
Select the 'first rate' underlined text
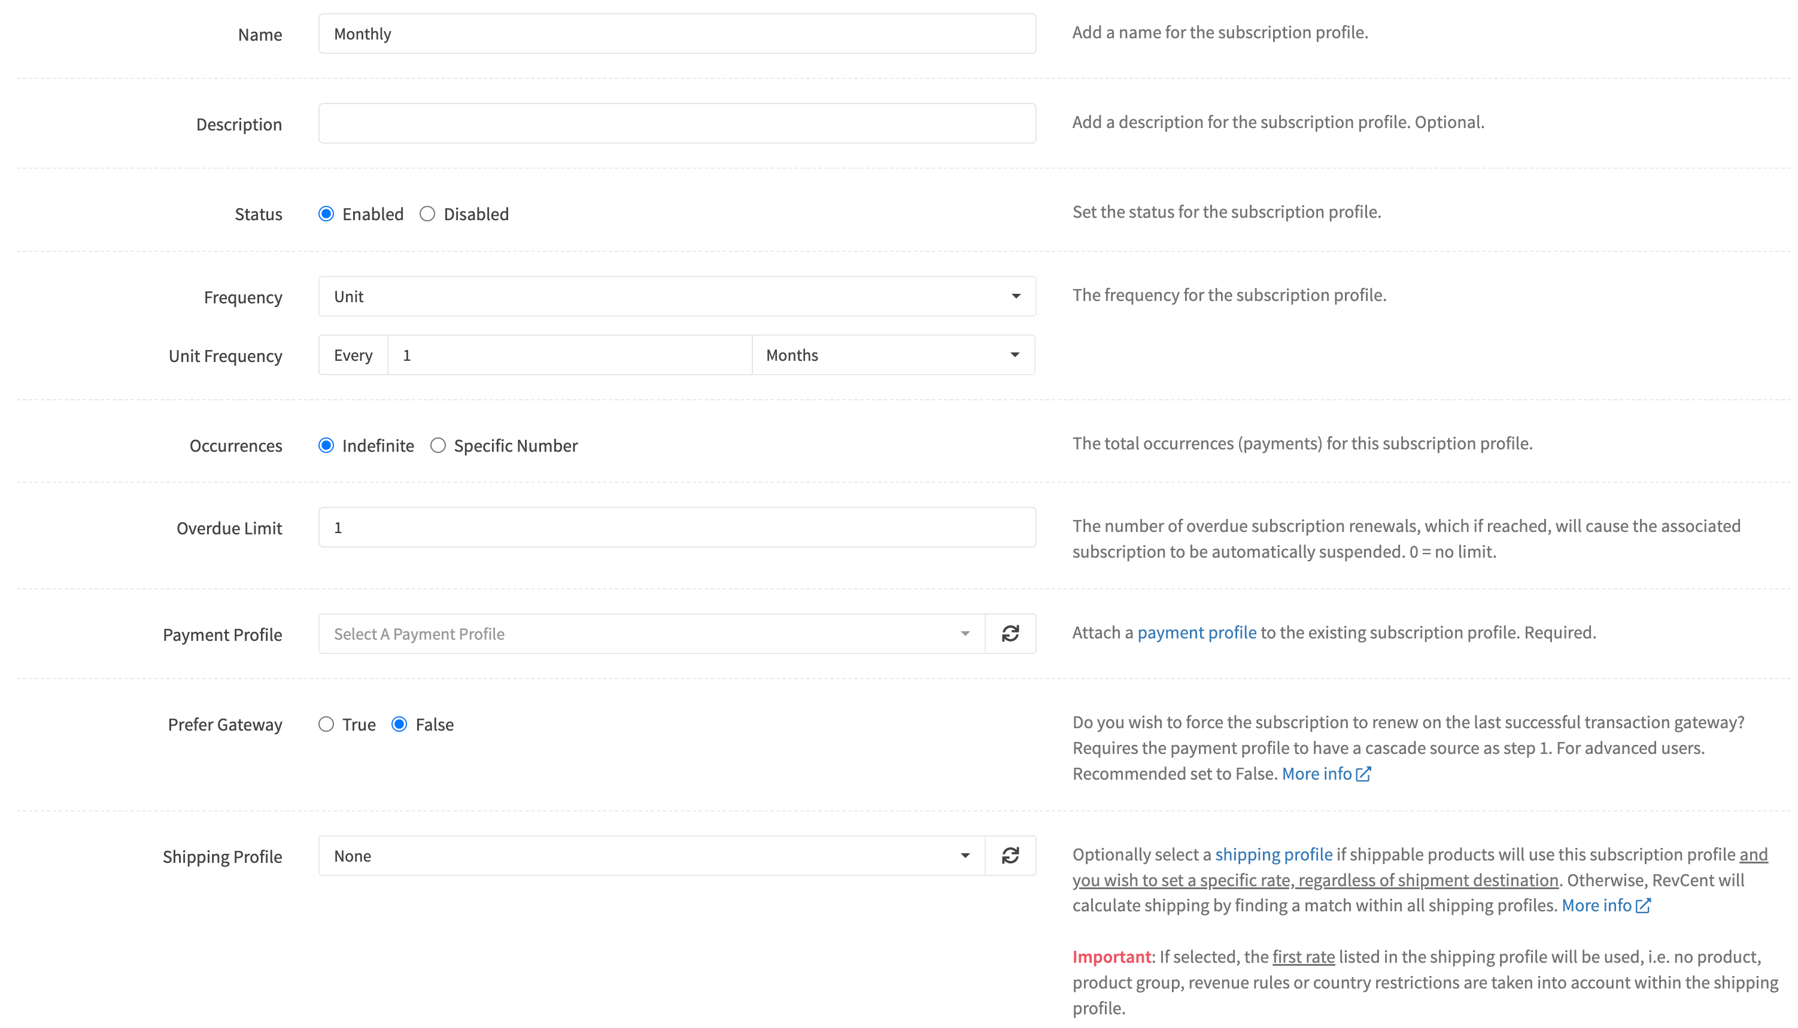pos(1304,957)
